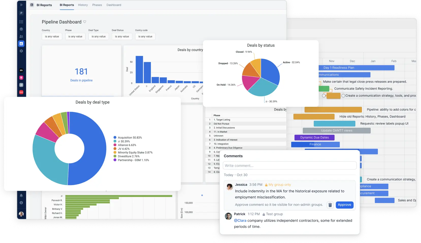Screen dimensions: 421x243
Task: Open the black 'm' integration icon in the sidebar
Action: 21,70
